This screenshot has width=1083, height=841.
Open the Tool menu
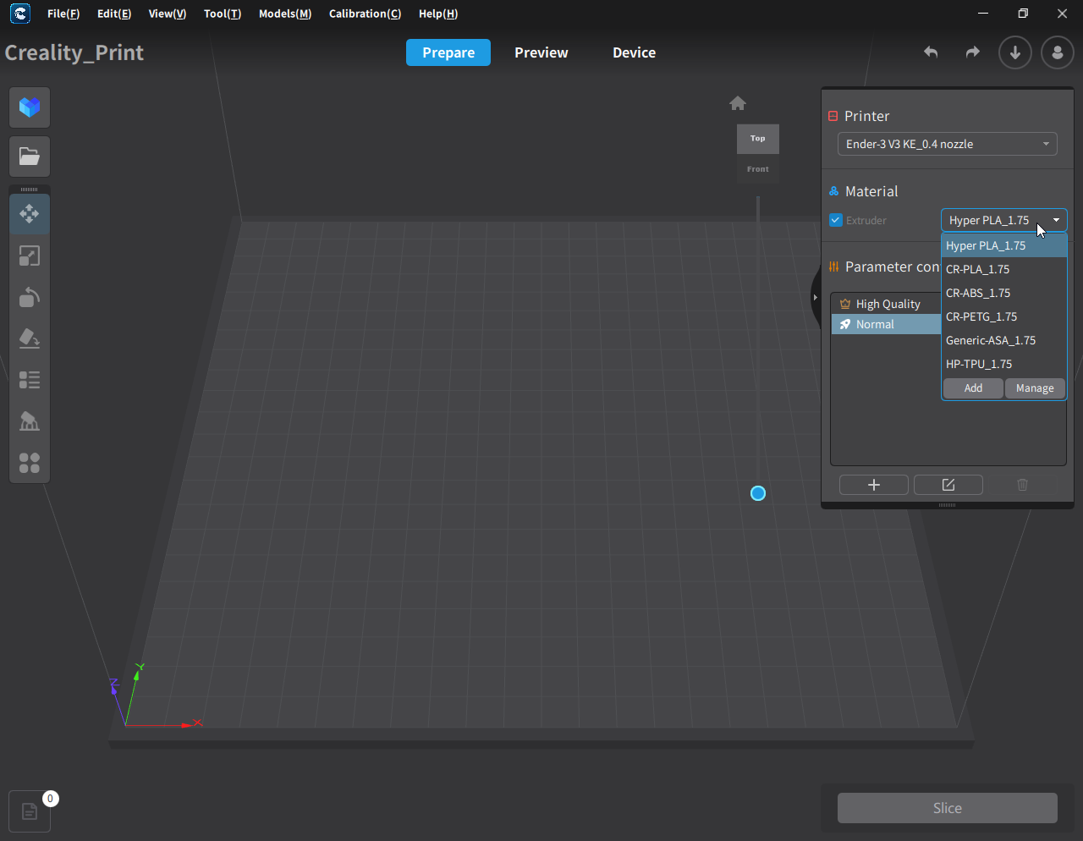[x=223, y=14]
